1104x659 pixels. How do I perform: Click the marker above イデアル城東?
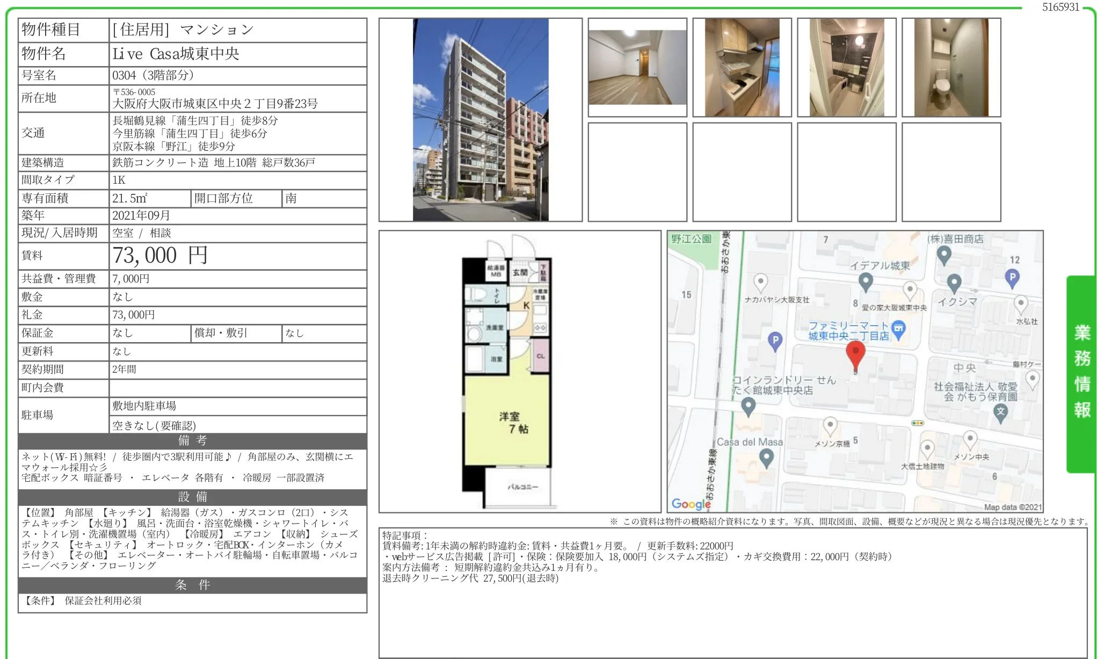point(865,282)
